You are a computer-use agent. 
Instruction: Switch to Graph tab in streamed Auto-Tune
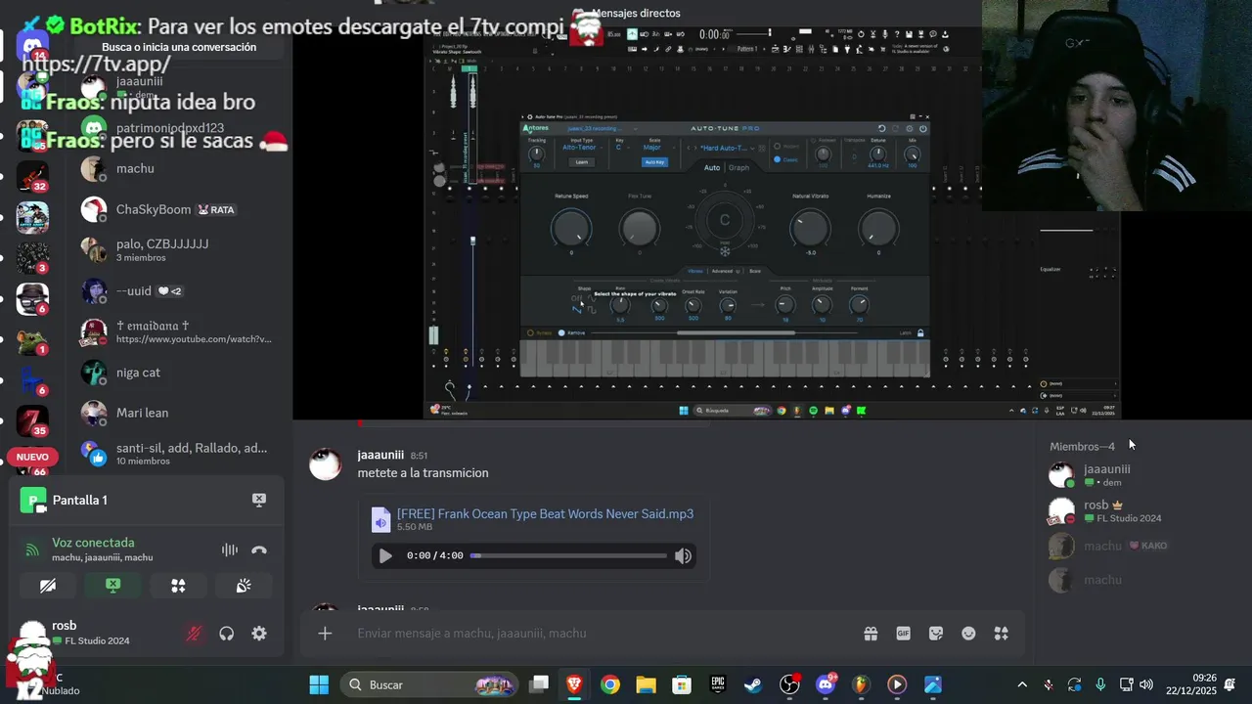pyautogui.click(x=738, y=167)
